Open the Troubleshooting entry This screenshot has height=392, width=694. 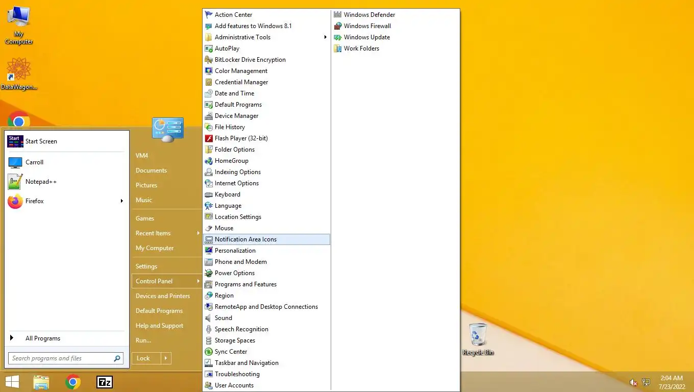tap(266, 374)
